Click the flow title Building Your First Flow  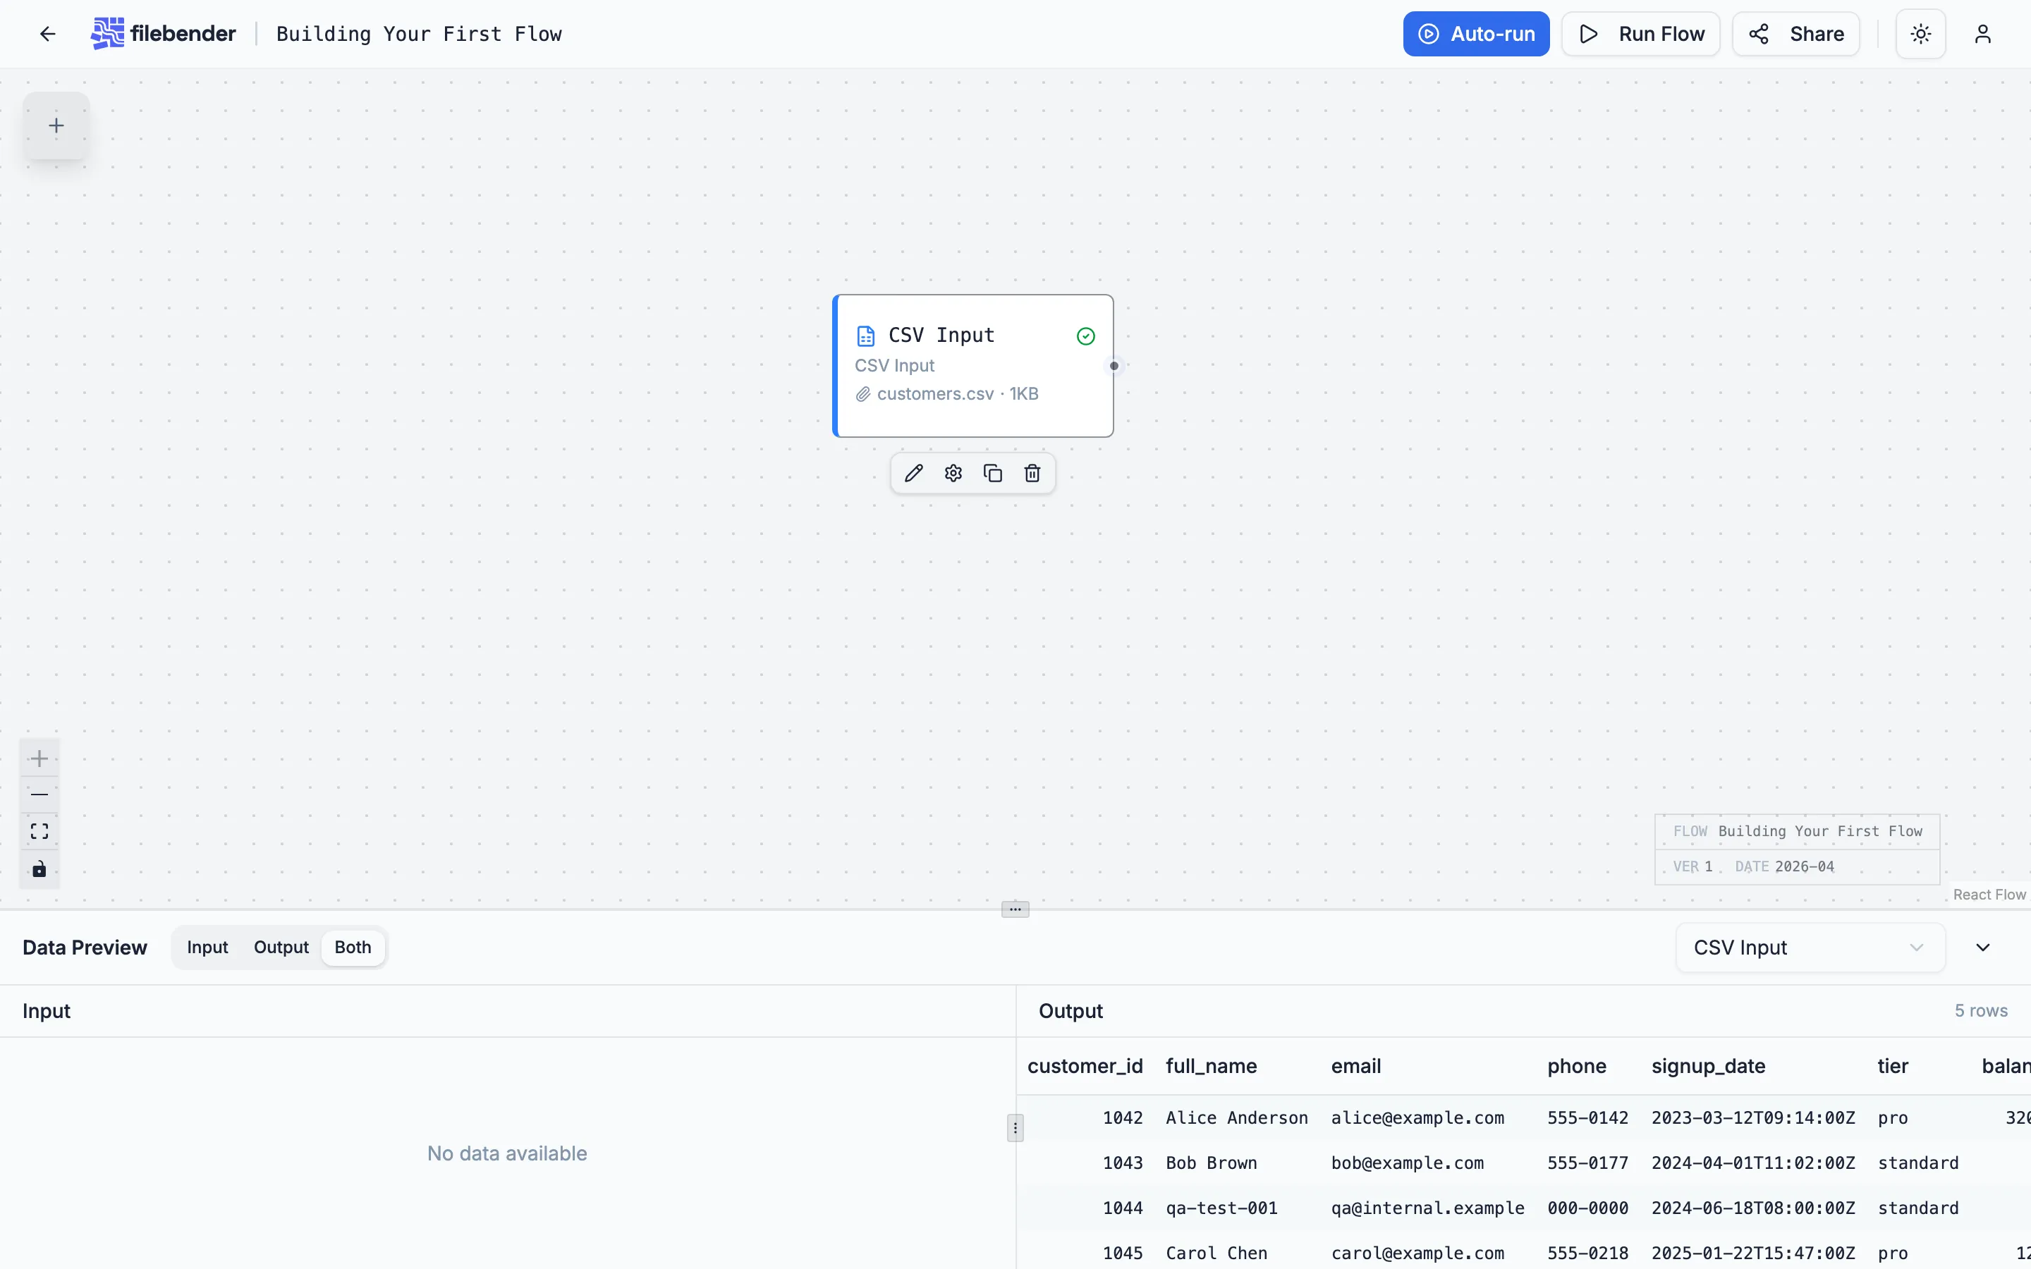tap(419, 34)
